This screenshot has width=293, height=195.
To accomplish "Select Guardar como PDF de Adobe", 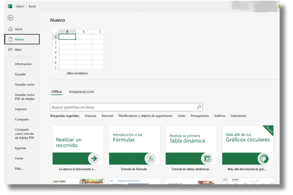I will pyautogui.click(x=25, y=97).
